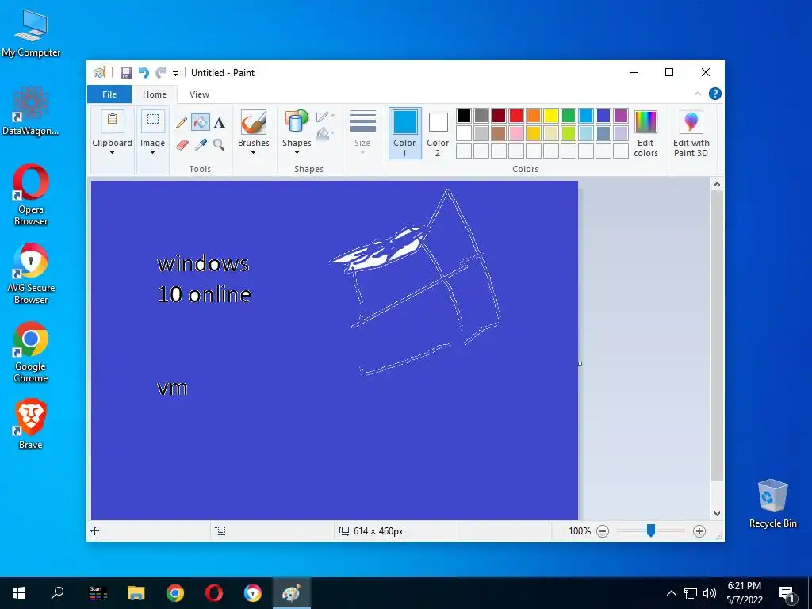Pick the Color picker eyedropper tool
Image resolution: width=812 pixels, height=609 pixels.
point(201,144)
